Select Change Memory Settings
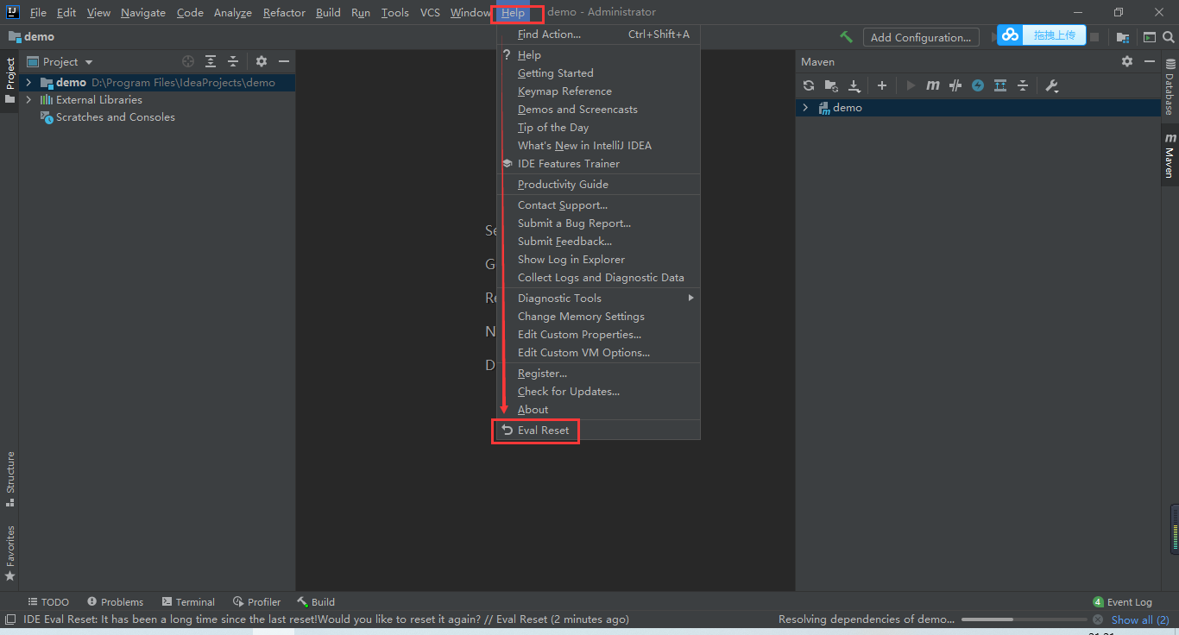Image resolution: width=1179 pixels, height=635 pixels. [598, 317]
